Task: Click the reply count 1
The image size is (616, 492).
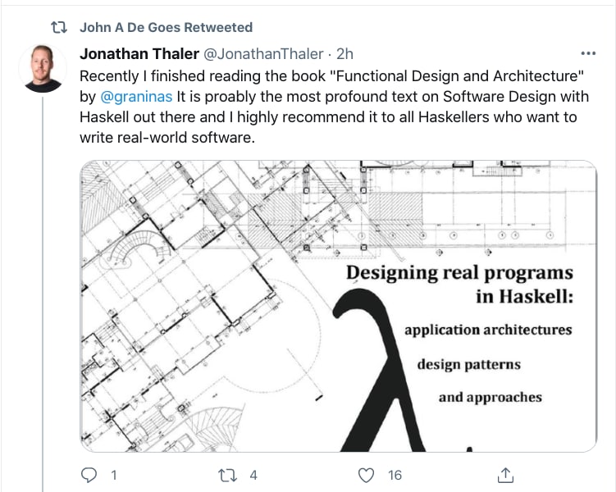Action: [x=113, y=475]
